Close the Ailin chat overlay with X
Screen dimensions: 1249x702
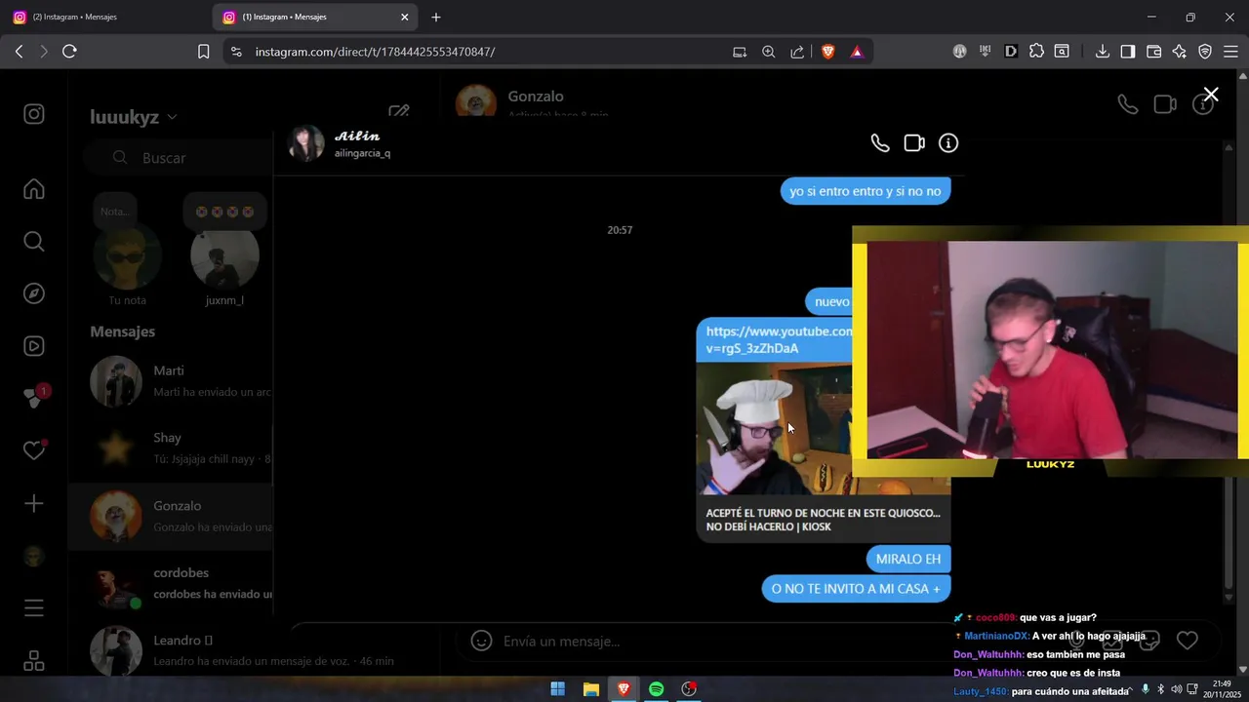point(1211,95)
